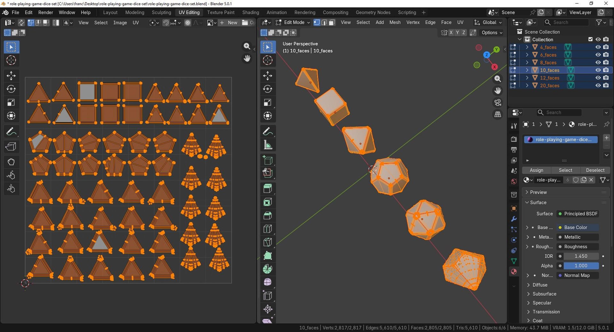614x332 pixels.
Task: Select the Bevel tool
Action: point(268,215)
